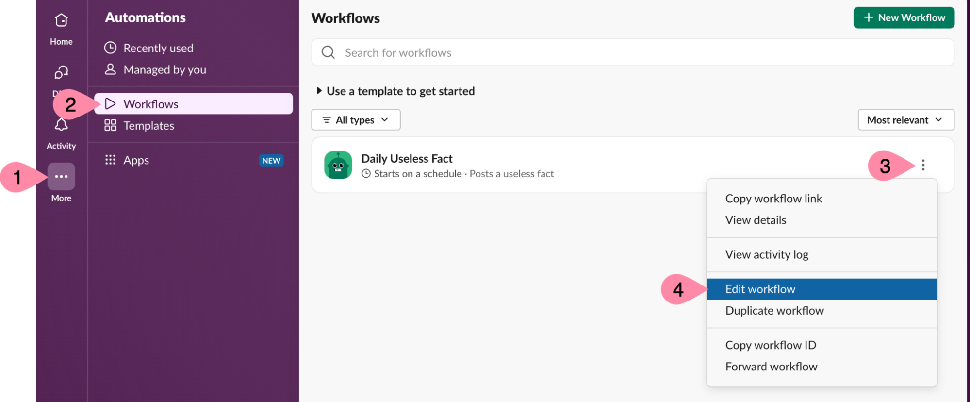Screen dimensions: 970x402
Task: Choose Duplicate workflow menu item
Action: (x=774, y=311)
